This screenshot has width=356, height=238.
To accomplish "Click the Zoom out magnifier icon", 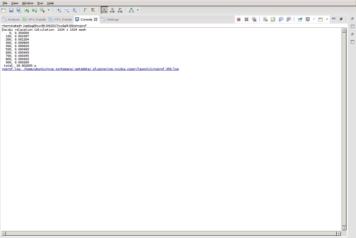I will coord(67,10).
